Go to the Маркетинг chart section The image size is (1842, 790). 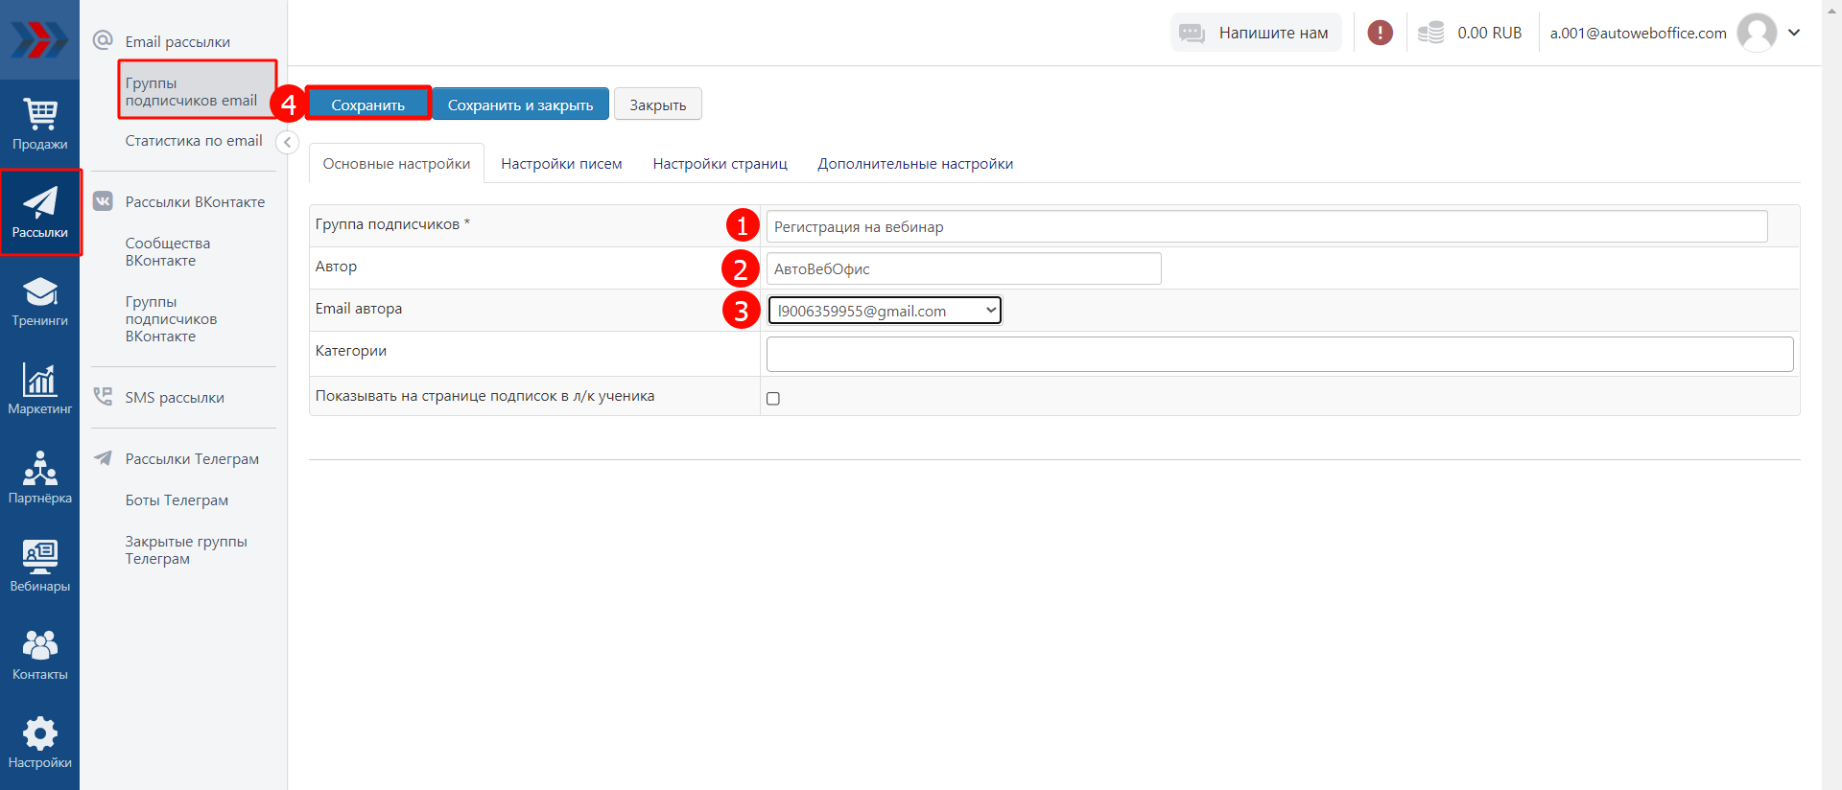point(39,389)
